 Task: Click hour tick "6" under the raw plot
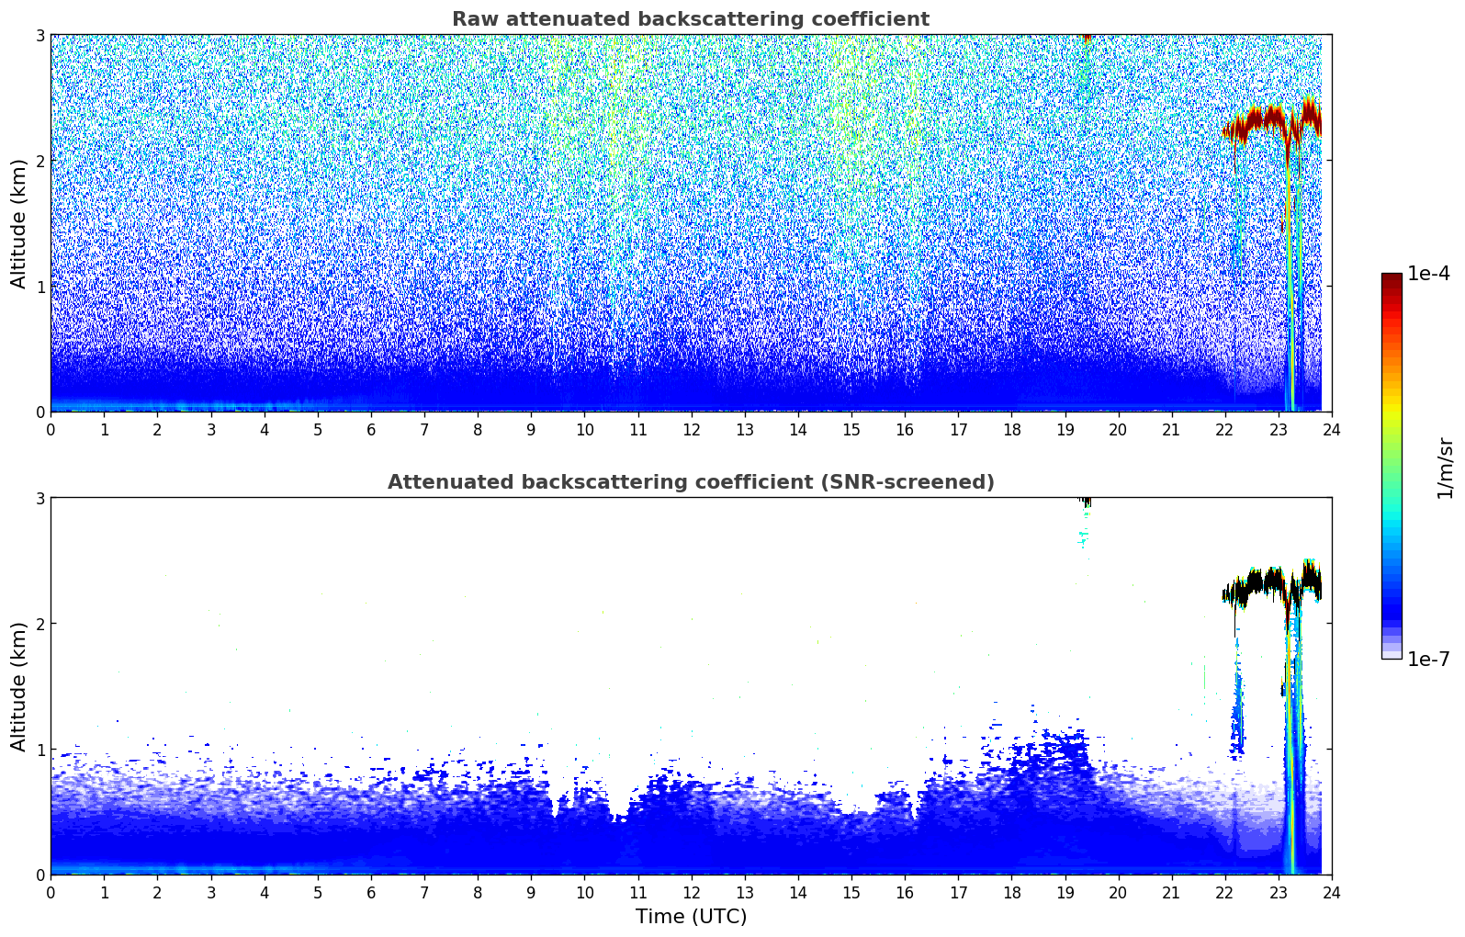click(371, 429)
